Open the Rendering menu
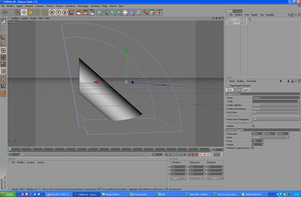Screen dimensions: 301x198 [95, 6]
